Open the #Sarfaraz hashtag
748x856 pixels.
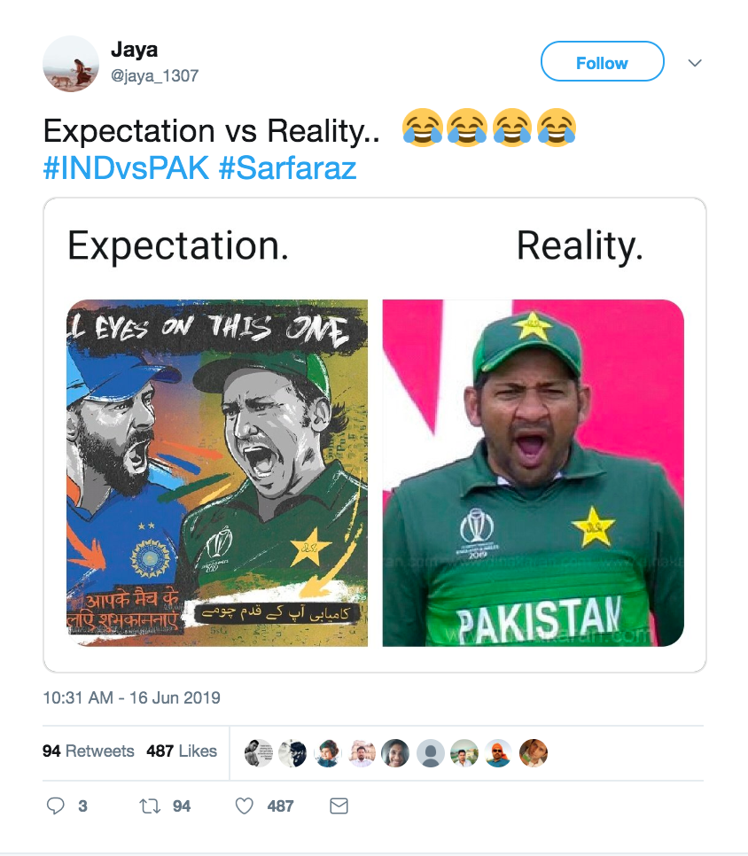tap(287, 167)
